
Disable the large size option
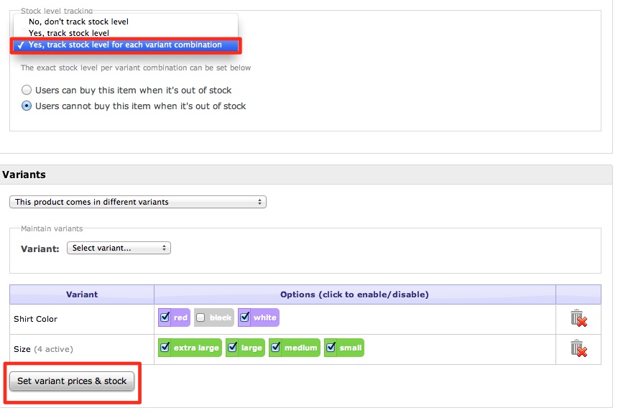(x=233, y=347)
